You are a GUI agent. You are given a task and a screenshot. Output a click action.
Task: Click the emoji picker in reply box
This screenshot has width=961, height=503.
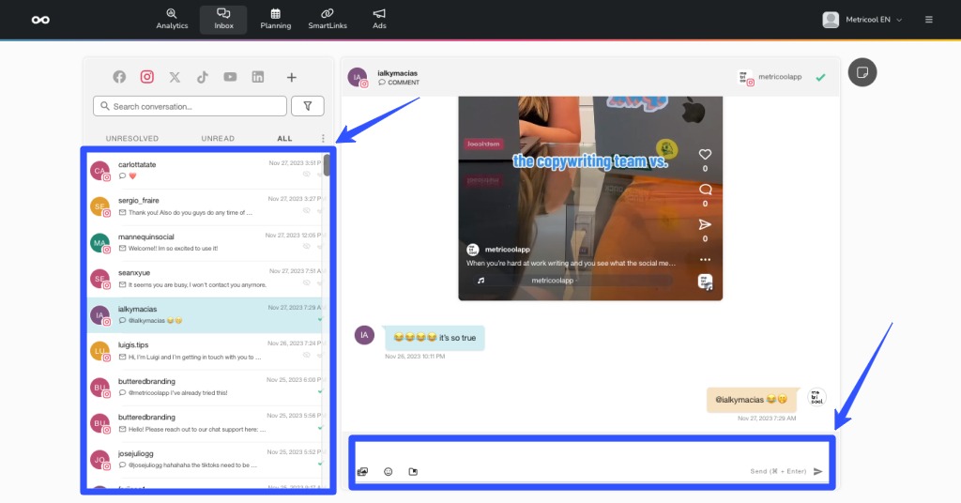[388, 471]
